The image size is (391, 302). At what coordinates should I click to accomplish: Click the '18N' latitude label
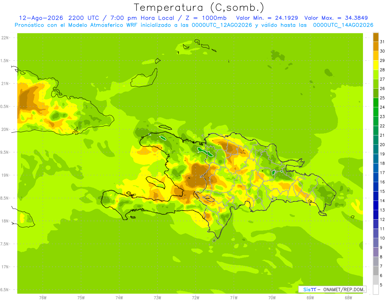[x=5, y=221]
